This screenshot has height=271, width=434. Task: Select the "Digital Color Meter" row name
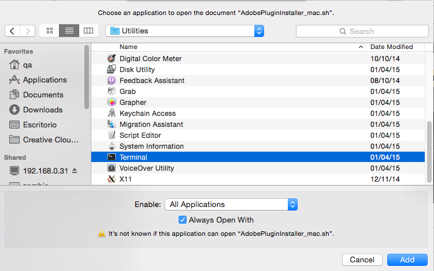pyautogui.click(x=150, y=59)
